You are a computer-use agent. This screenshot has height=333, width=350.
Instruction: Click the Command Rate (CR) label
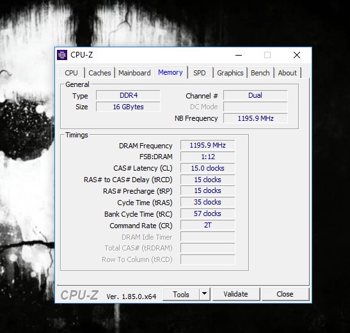tap(141, 226)
